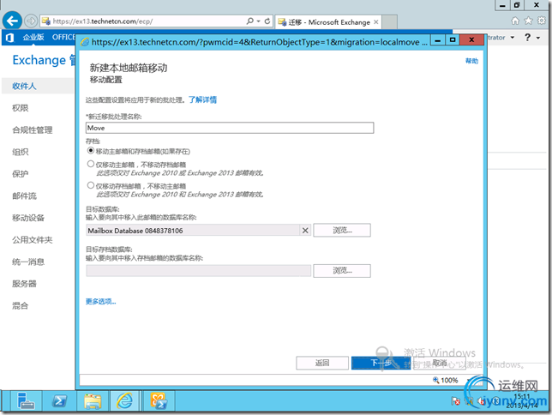Browse for the target archive database
The height and width of the screenshot is (415, 552).
[342, 271]
